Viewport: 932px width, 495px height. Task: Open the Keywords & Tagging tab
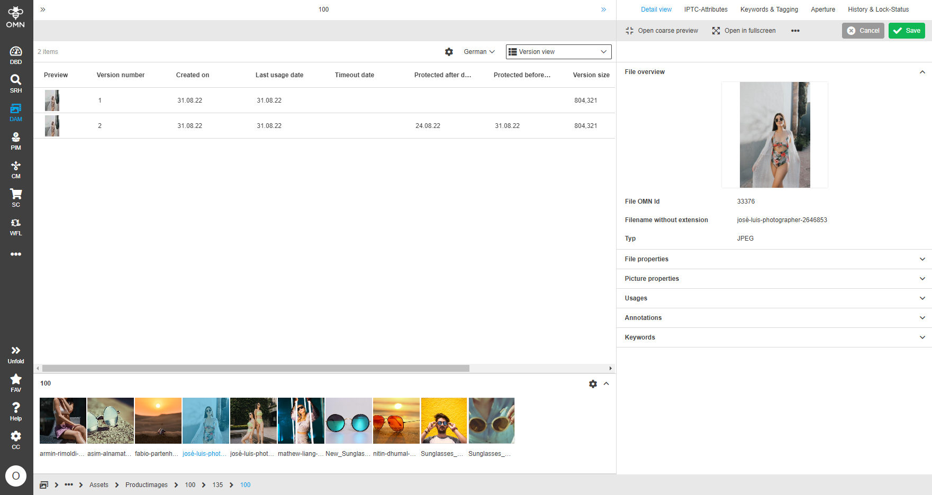[769, 9]
